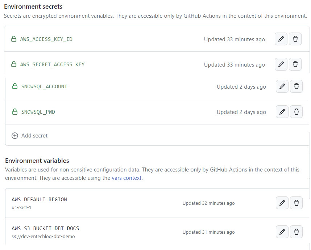311x250 pixels.
Task: Edit the SNOWSQL_ACCOUNT secret with pencil icon
Action: (x=282, y=86)
